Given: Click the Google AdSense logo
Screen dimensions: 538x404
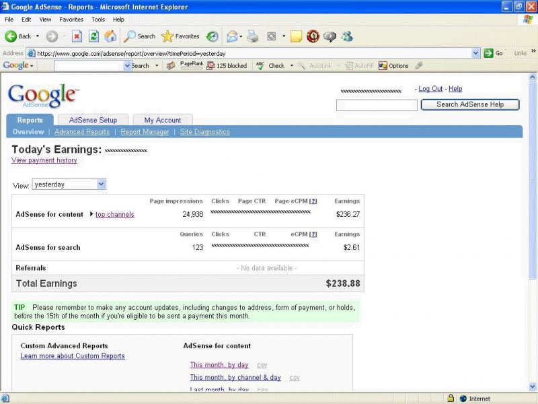Looking at the screenshot, I should click(43, 95).
